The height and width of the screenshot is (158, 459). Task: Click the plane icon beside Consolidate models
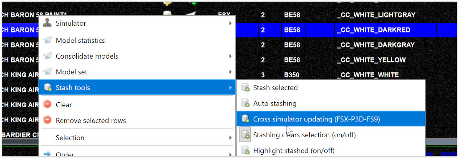click(x=47, y=56)
